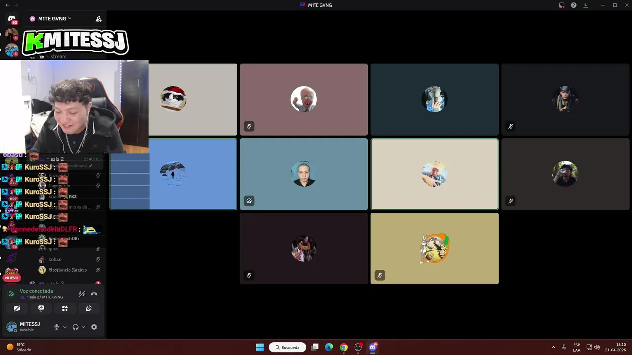The width and height of the screenshot is (632, 355).
Task: Click muted icon on basketball player tile
Action: (249, 275)
